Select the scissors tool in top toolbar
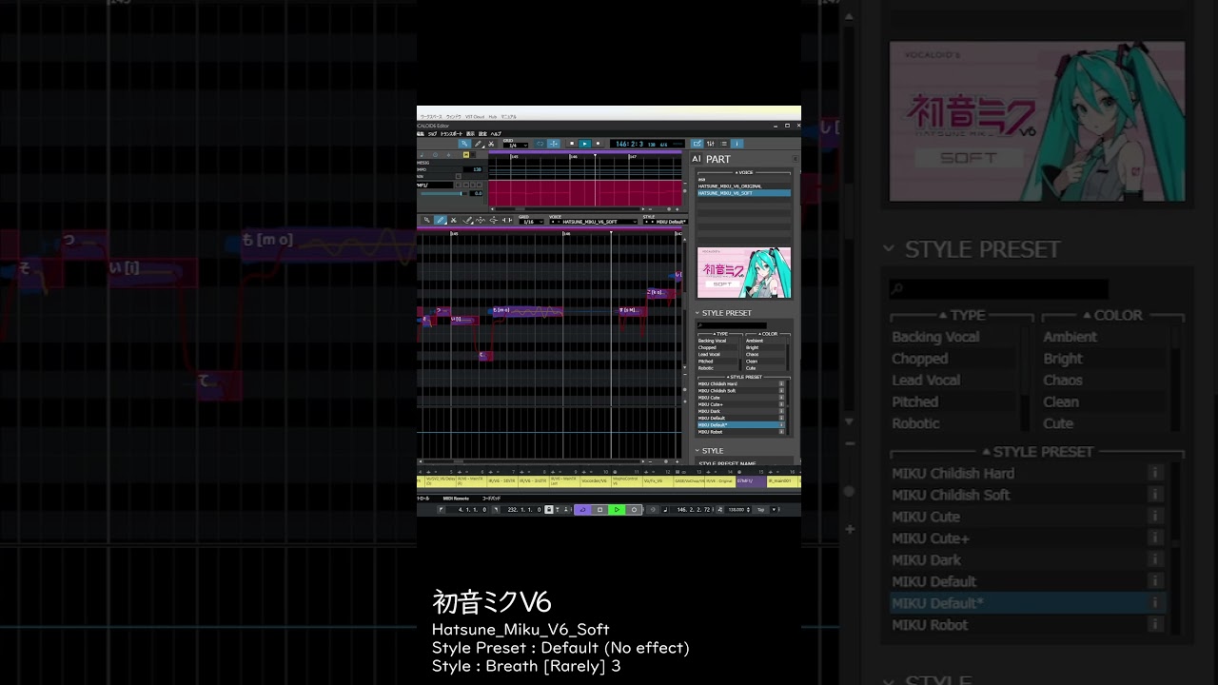 click(x=491, y=144)
